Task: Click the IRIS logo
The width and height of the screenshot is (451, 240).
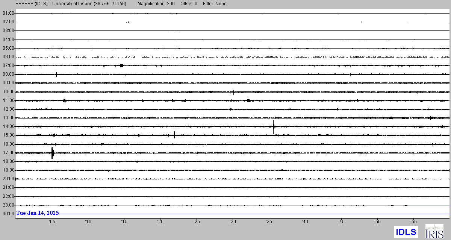Action: coord(434,231)
